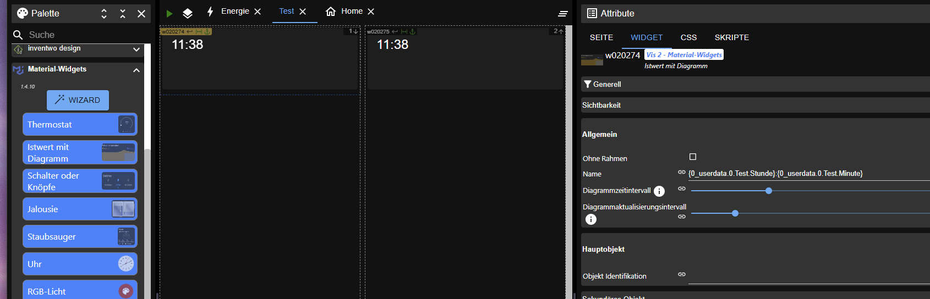Image resolution: width=930 pixels, height=299 pixels.
Task: Click the info icon beside Diagrammzeitintervall
Action: coord(659,191)
